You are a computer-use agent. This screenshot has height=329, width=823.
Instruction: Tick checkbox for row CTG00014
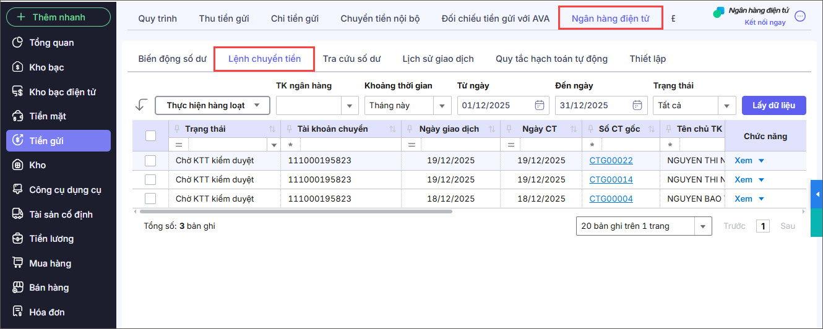coord(150,180)
